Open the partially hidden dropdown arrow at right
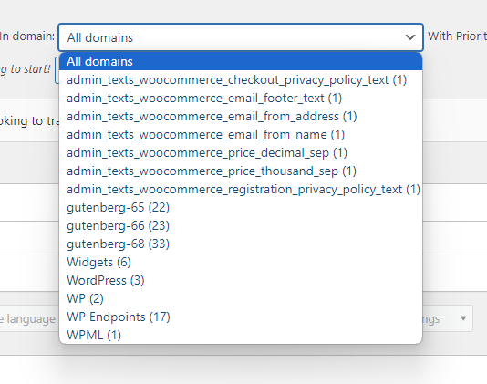 pos(463,318)
